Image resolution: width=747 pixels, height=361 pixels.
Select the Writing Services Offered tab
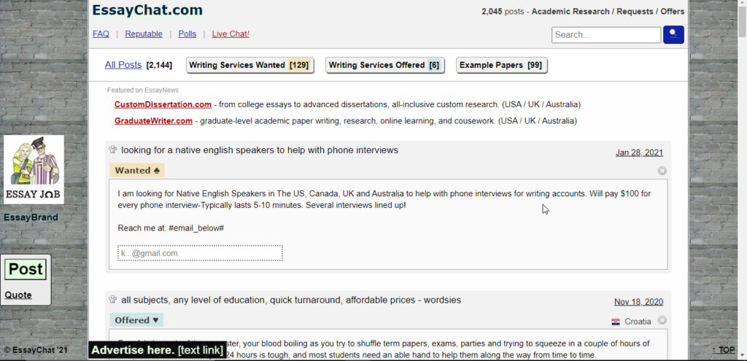point(384,65)
